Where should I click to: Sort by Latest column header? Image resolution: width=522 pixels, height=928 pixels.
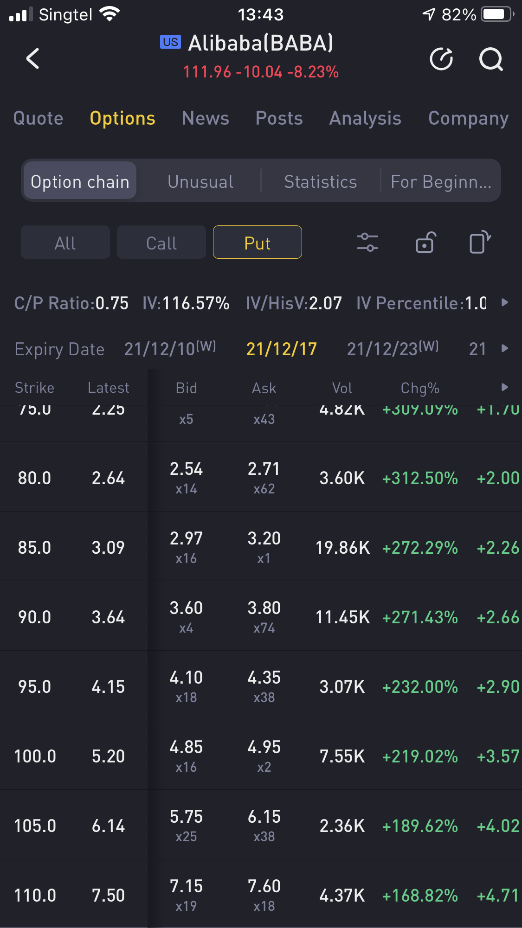[x=109, y=388]
